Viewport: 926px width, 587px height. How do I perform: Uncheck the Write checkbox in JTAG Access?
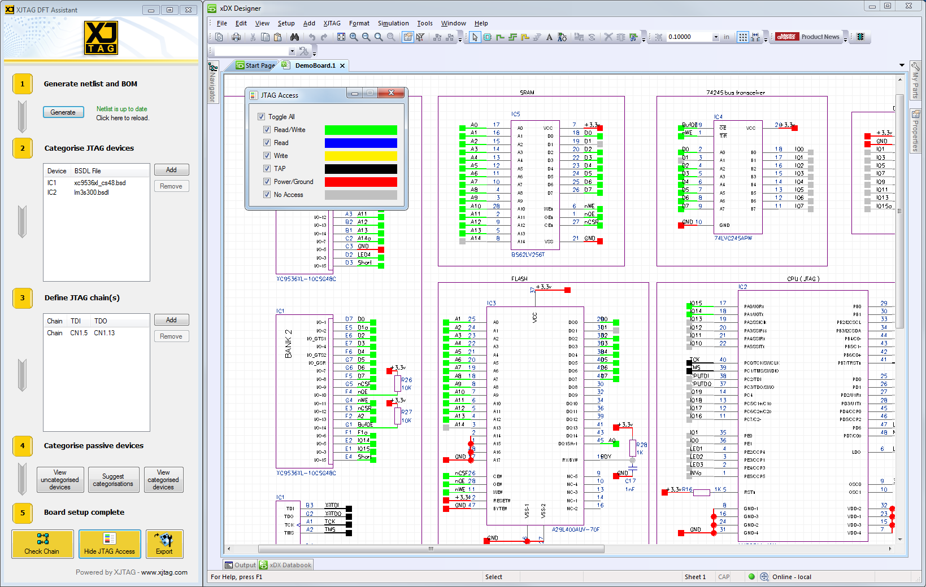(x=267, y=156)
